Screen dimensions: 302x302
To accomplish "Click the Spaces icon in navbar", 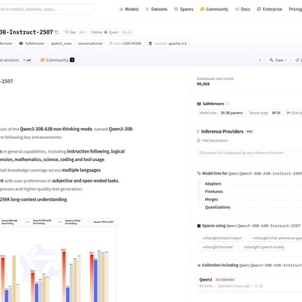I will point(176,9).
